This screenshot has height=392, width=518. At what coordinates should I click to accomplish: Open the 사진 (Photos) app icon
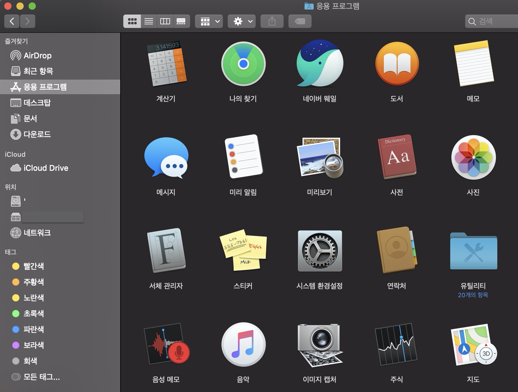point(473,157)
